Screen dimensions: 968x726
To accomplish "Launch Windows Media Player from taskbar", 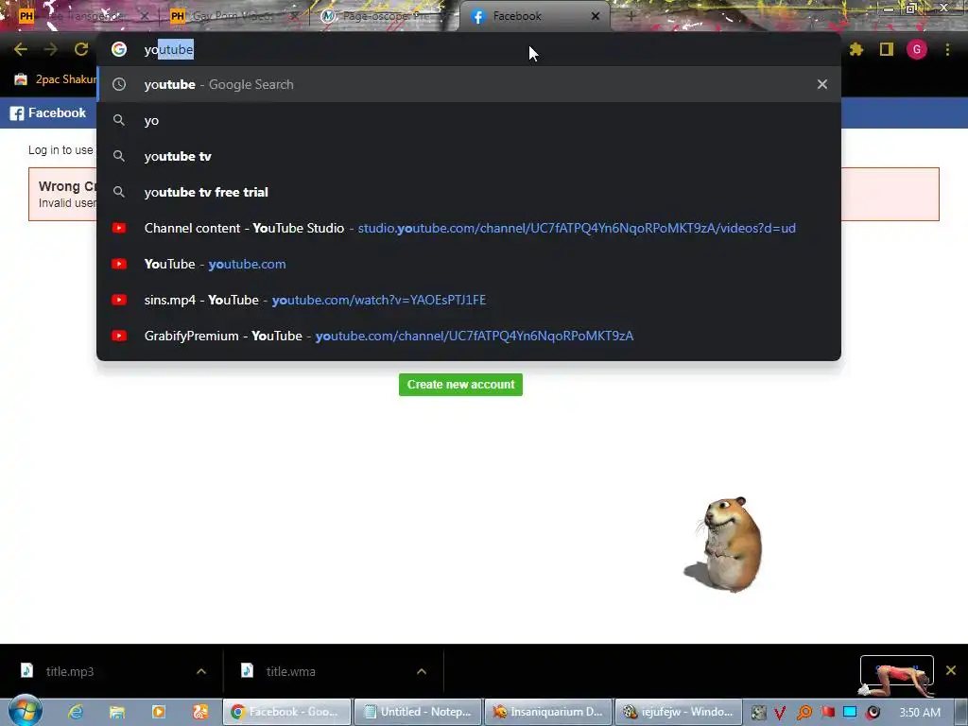I will click(x=159, y=712).
